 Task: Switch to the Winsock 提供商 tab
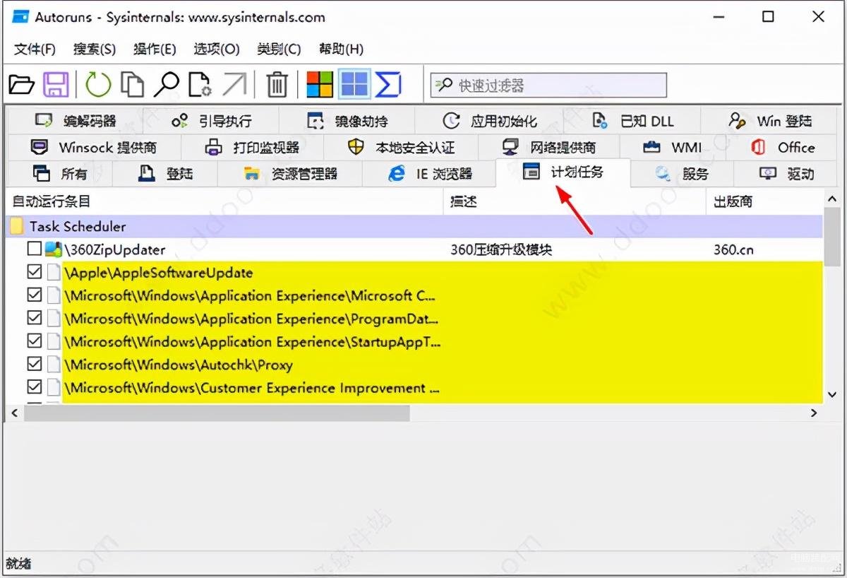point(94,148)
